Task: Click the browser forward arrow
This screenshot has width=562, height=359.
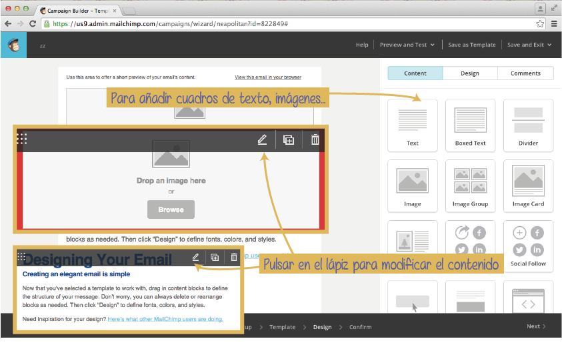Action: pyautogui.click(x=21, y=23)
